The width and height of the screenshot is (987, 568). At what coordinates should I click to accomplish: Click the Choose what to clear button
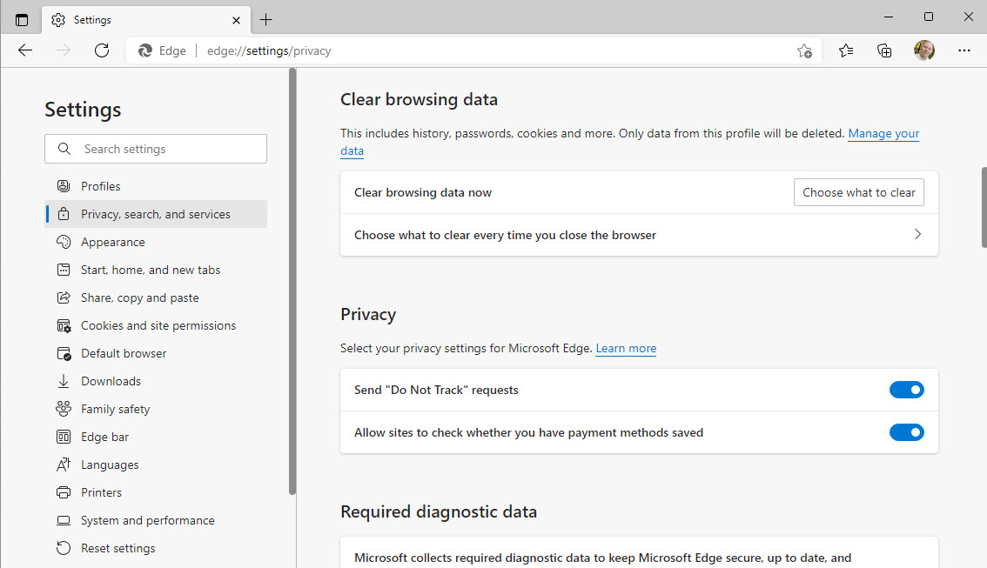click(x=858, y=192)
